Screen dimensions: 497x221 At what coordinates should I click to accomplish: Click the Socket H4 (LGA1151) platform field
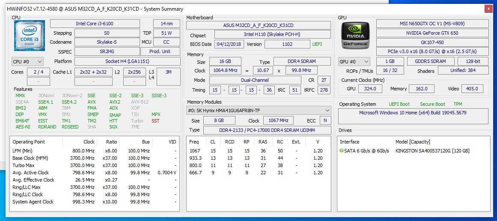coord(128,61)
